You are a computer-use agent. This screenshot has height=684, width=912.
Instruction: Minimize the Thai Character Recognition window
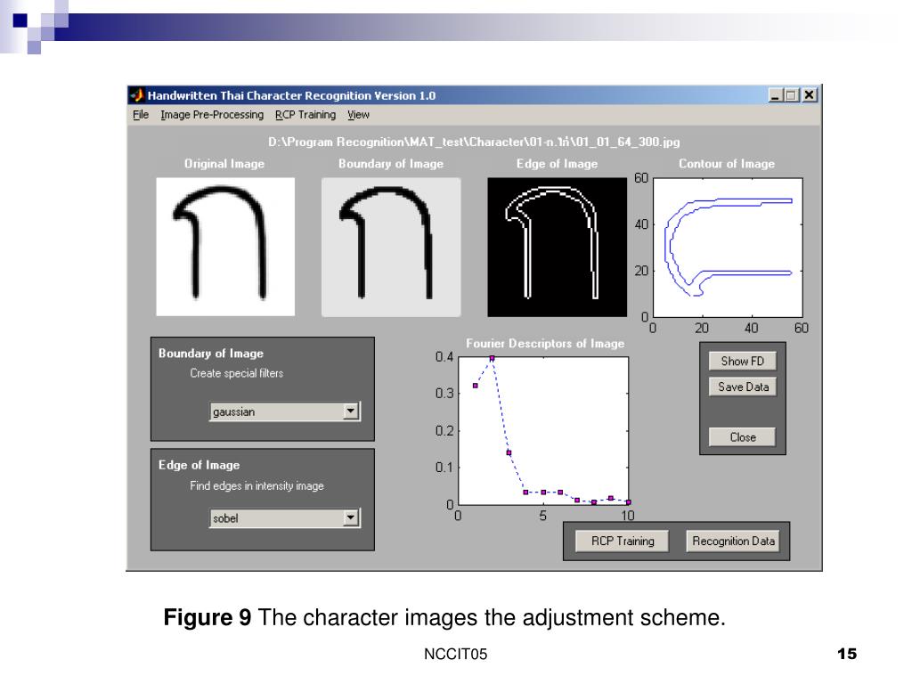pos(776,94)
